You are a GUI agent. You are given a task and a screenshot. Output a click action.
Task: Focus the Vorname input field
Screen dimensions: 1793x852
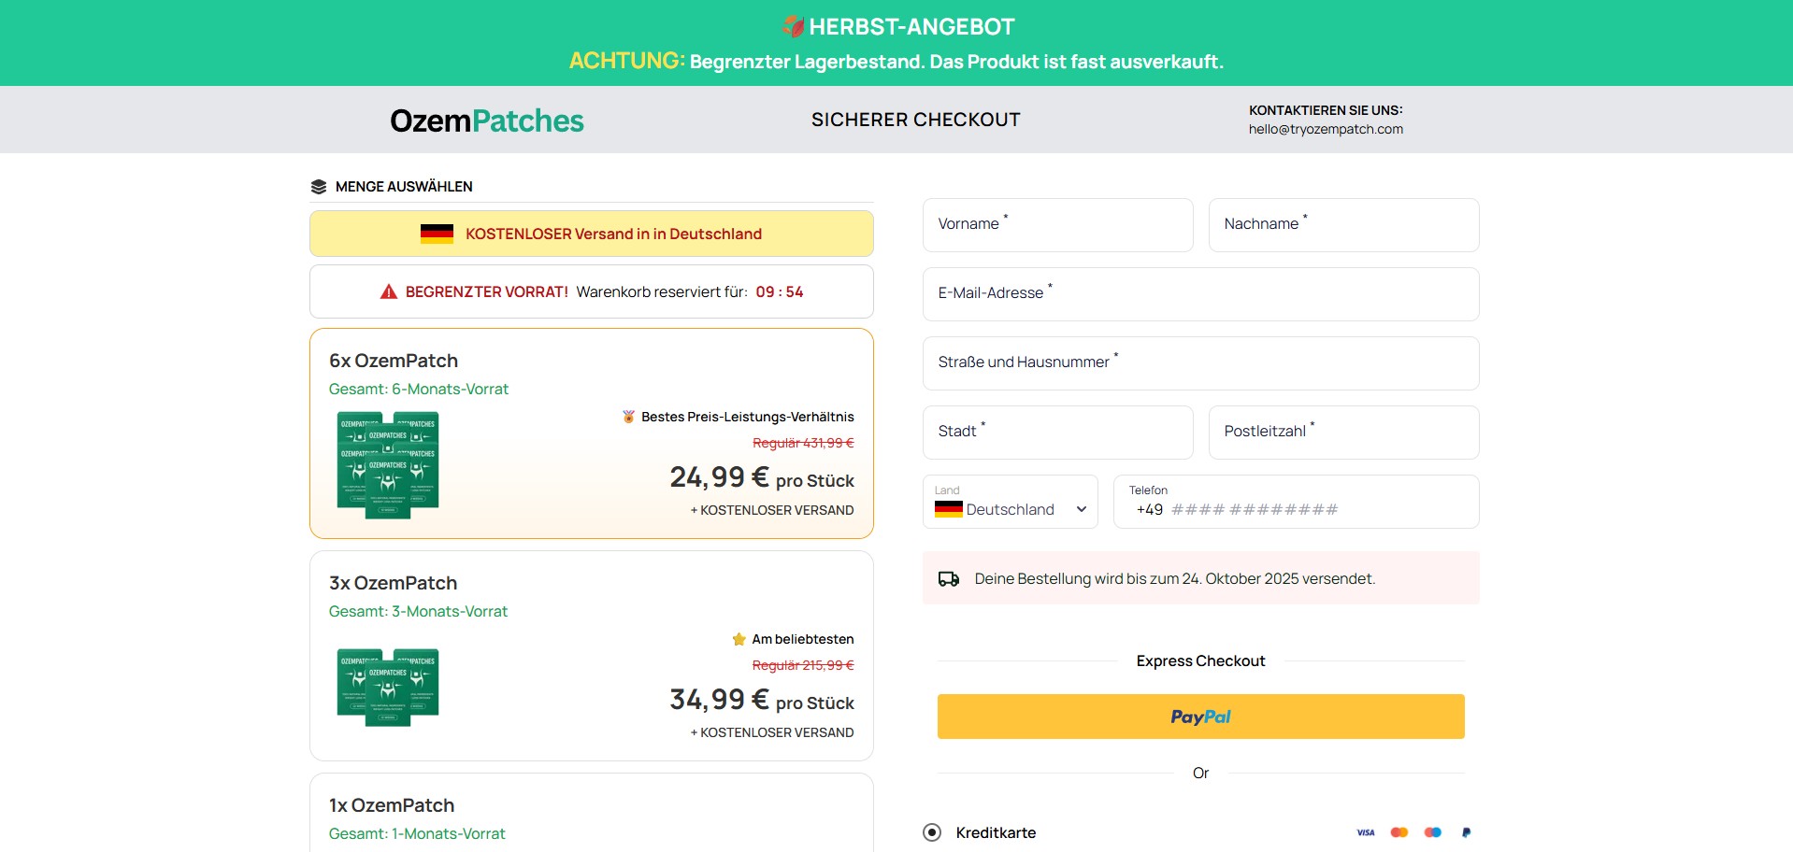coord(1057,225)
